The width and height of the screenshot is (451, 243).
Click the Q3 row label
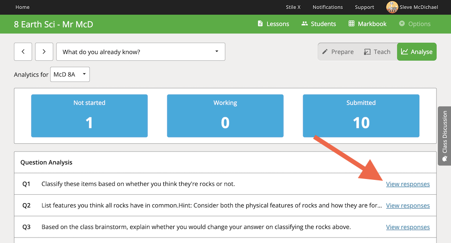(26, 227)
